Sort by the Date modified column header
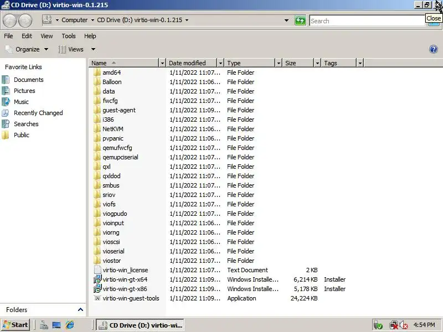Viewport: 443px width, 332px height. 192,63
